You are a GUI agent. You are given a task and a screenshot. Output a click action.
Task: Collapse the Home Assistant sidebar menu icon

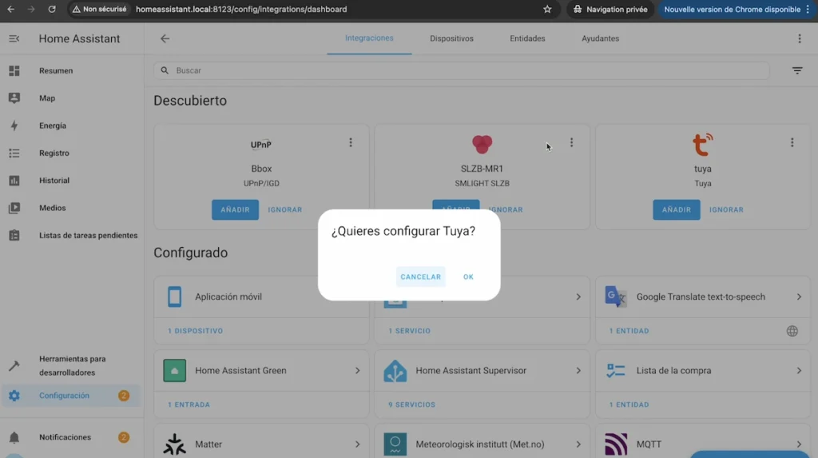[14, 38]
